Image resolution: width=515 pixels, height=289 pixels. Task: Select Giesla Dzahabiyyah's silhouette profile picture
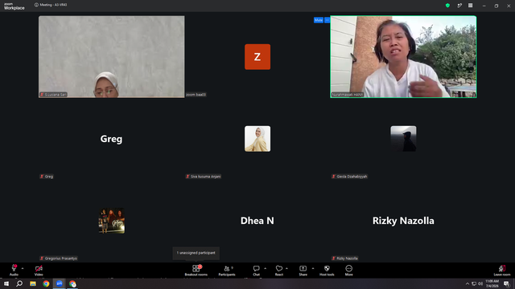pyautogui.click(x=403, y=139)
